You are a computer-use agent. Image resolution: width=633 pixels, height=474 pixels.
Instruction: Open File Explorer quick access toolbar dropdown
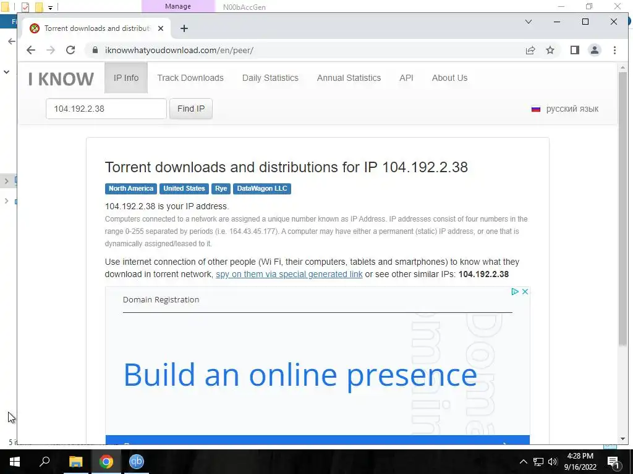[x=50, y=7]
